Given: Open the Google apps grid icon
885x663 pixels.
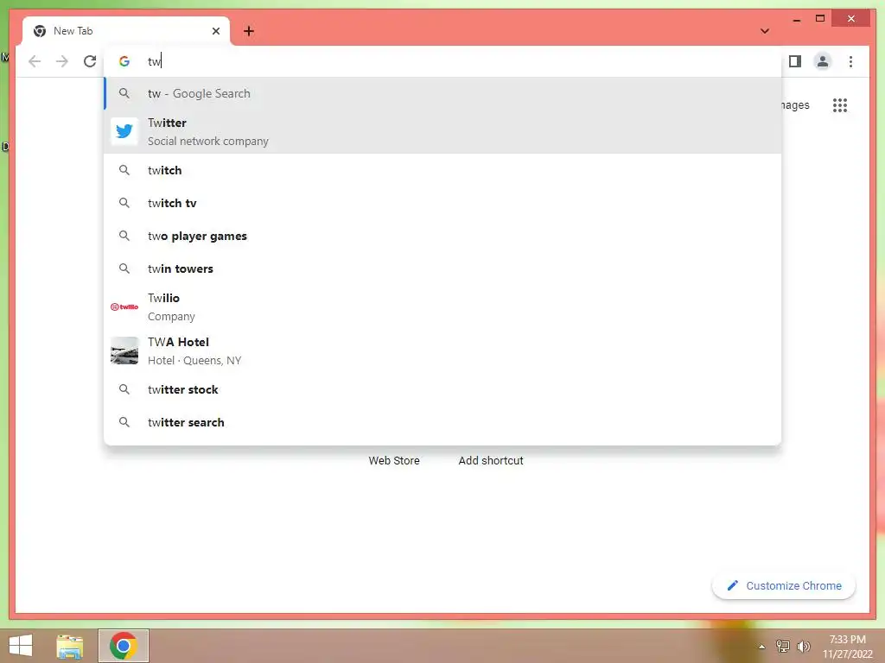Looking at the screenshot, I should pyautogui.click(x=840, y=104).
